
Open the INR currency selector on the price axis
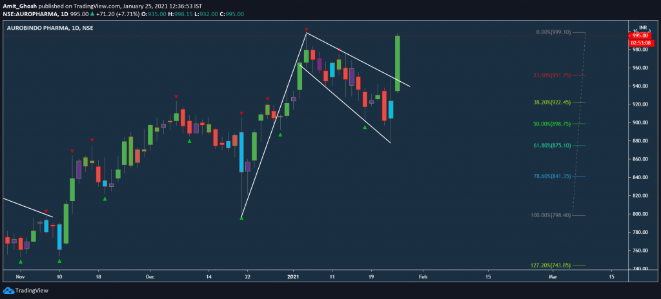pyautogui.click(x=642, y=28)
